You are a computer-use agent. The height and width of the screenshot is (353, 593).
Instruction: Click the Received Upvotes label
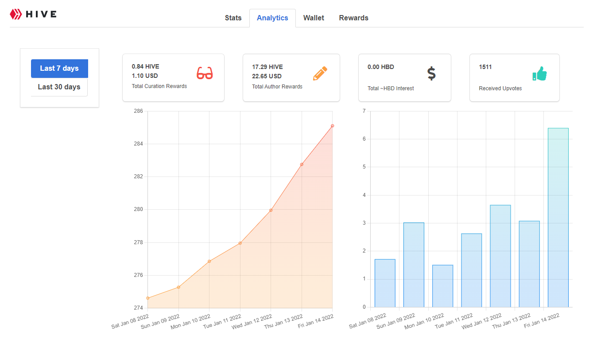[500, 88]
